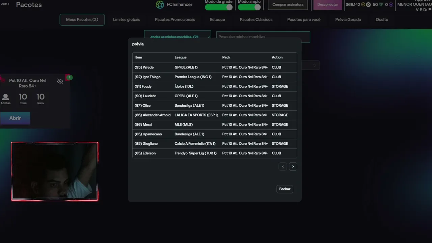Viewport: 432px width, 243px height.
Task: Click the CLUB action for Upamecano
Action: [276, 134]
